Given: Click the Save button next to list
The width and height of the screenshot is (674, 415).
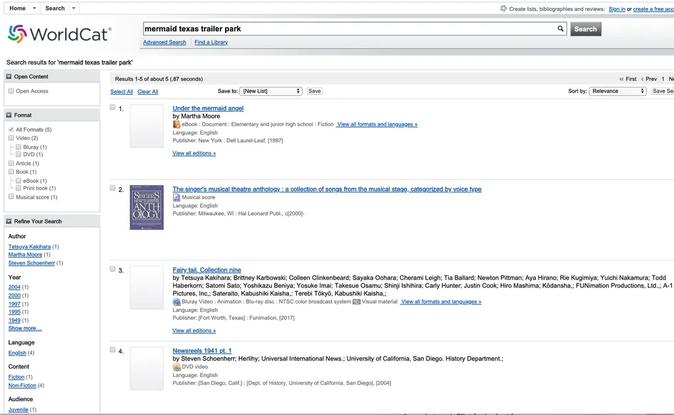Looking at the screenshot, I should click(314, 91).
